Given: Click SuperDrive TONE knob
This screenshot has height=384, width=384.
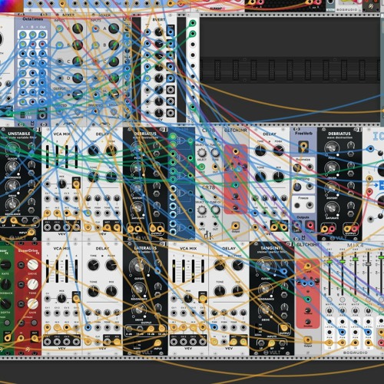Looking at the screenshot, I should click(x=33, y=284).
